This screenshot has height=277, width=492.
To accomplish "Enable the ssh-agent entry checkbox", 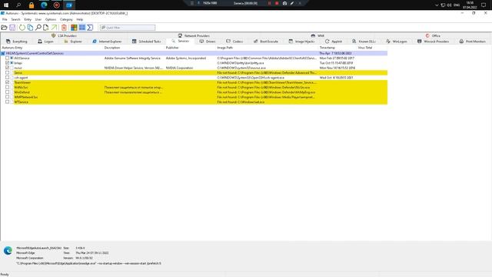I will coord(7,78).
